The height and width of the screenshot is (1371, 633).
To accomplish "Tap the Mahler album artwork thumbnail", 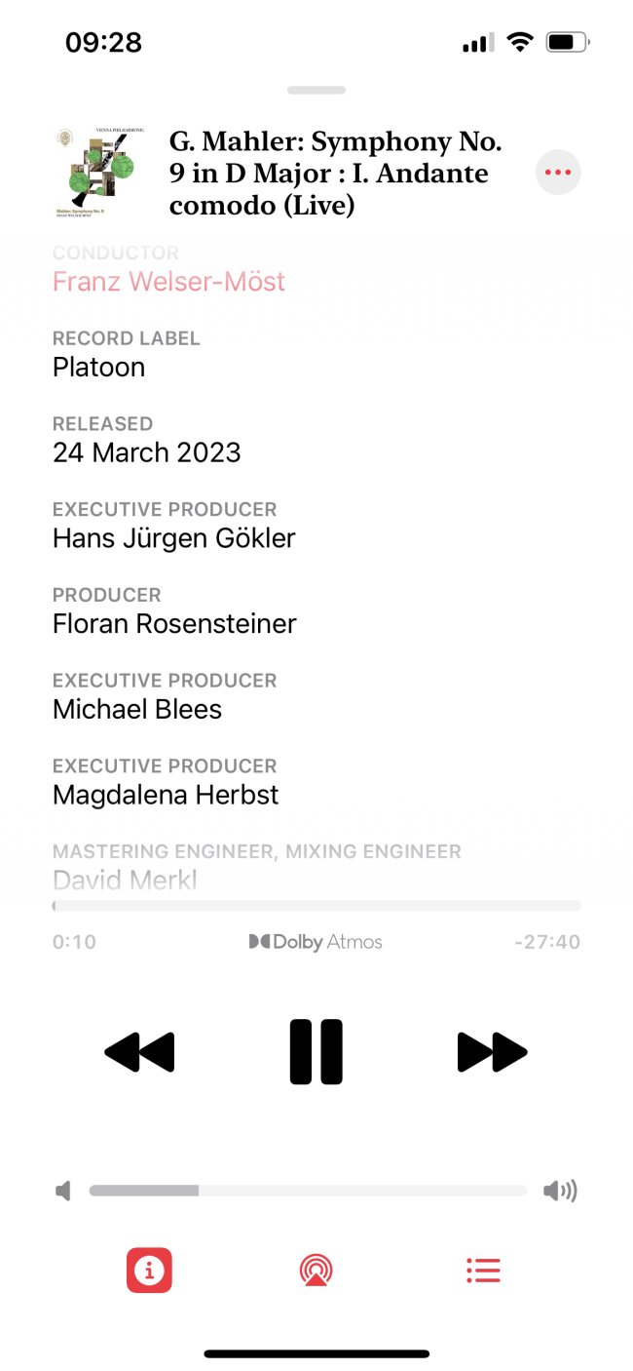I will point(98,173).
